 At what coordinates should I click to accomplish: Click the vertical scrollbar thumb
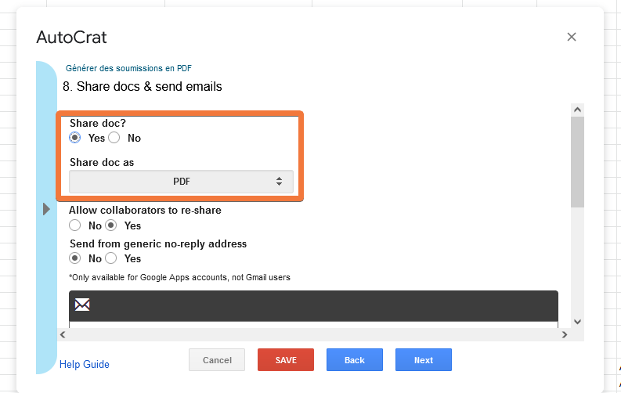click(x=578, y=160)
